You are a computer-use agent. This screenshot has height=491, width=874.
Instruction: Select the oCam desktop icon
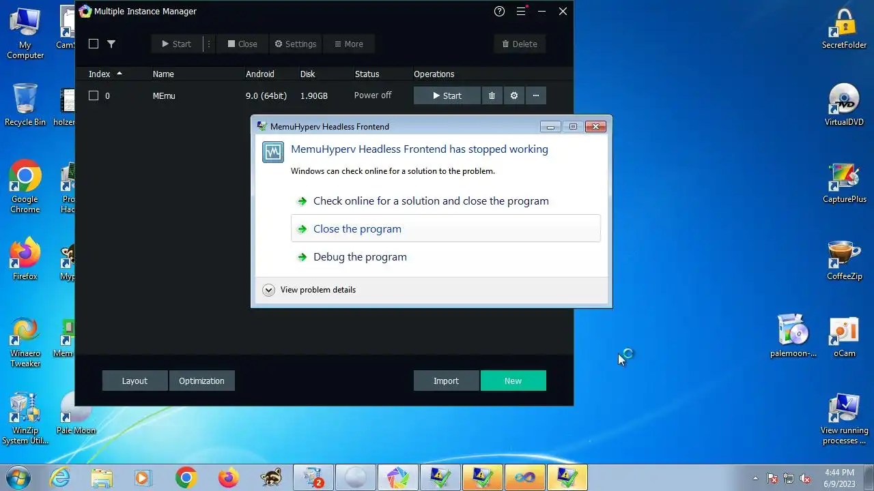[x=844, y=336]
